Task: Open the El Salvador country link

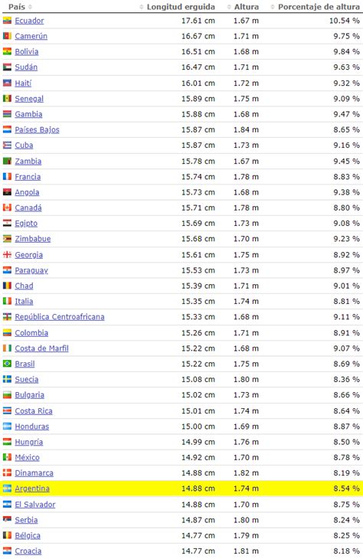Action: tap(35, 505)
